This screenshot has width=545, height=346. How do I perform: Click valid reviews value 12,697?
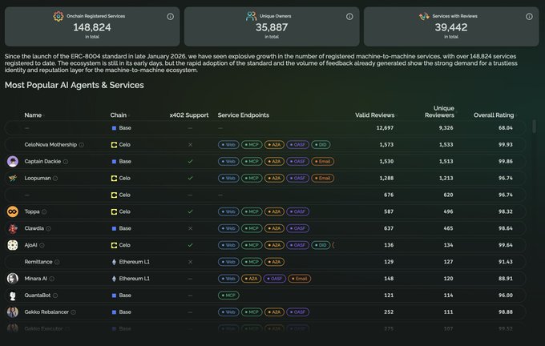385,128
